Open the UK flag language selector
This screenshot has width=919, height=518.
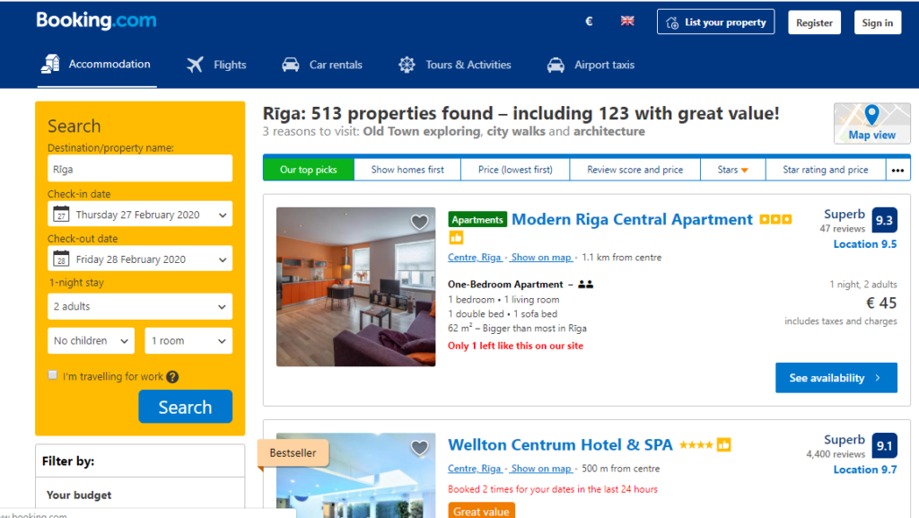627,21
